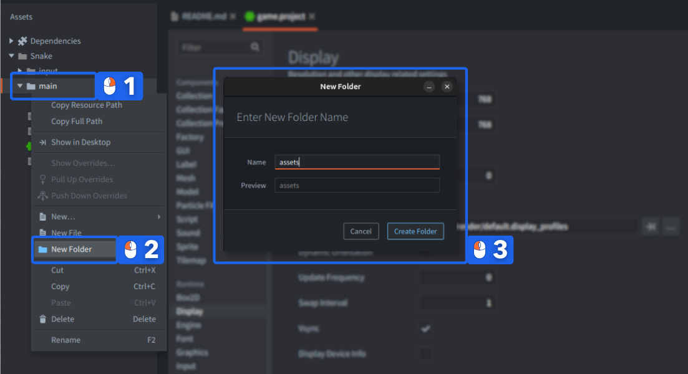
Task: Click the magnifier icon in the Filter field
Action: (x=254, y=46)
